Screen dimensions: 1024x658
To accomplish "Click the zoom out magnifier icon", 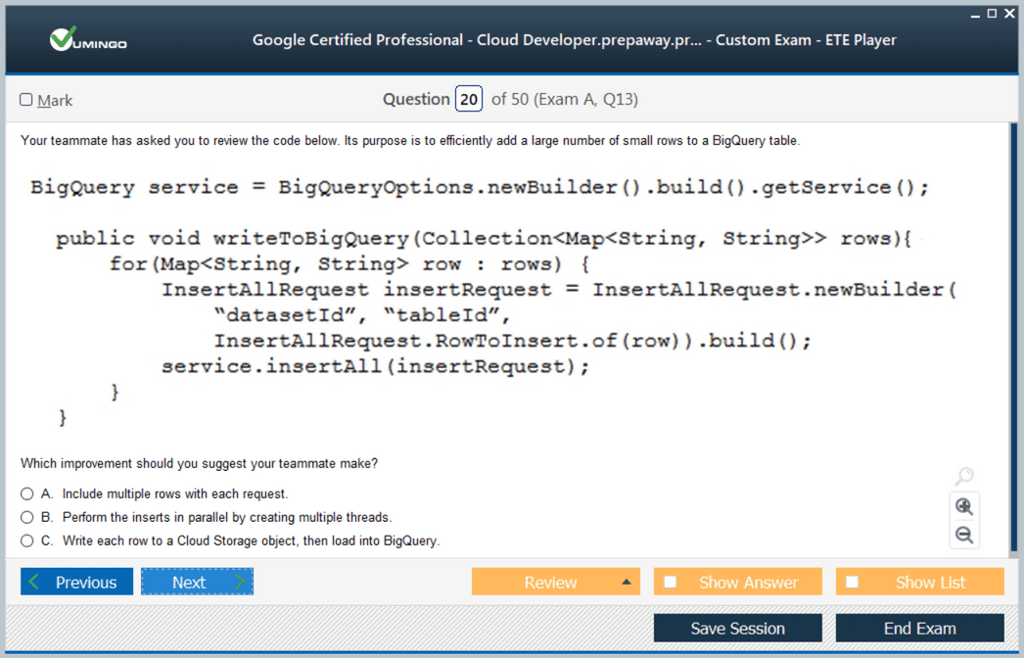I will coord(964,535).
